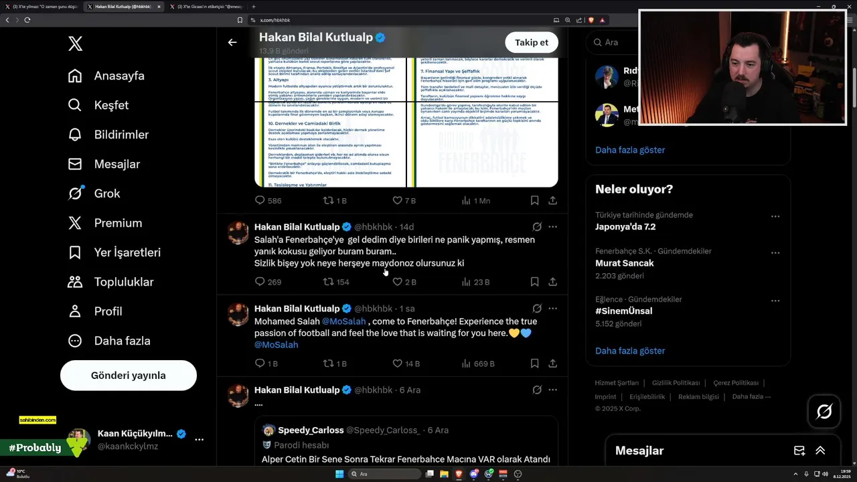The height and width of the screenshot is (482, 857).
Task: Open options for the Japonya'da 7.2 trend
Action: click(775, 216)
